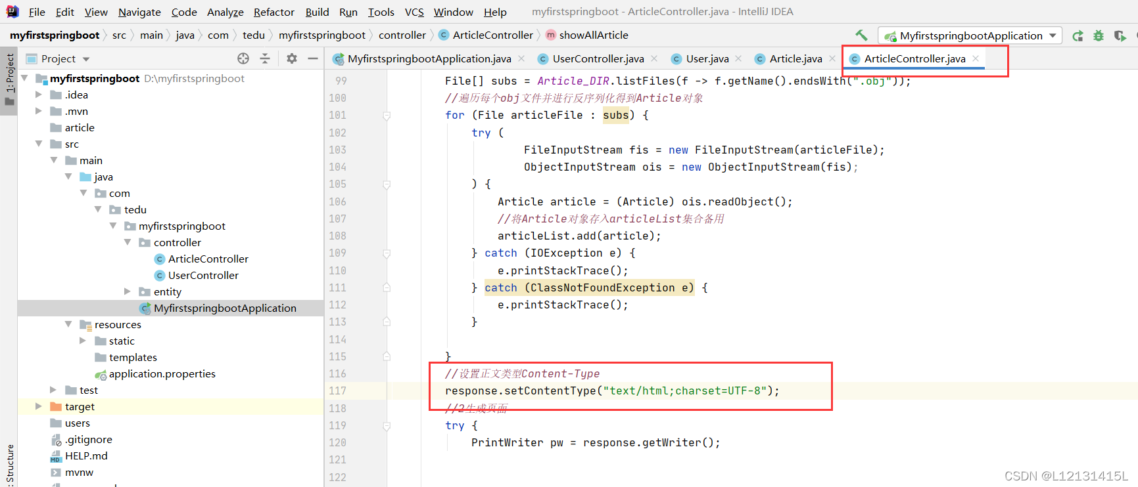
Task: Close the Article.java tab
Action: [x=832, y=58]
